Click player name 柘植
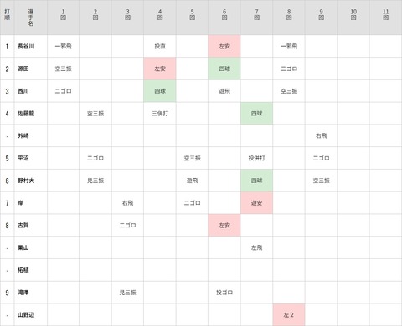The height and width of the screenshot is (326, 402). pos(23,270)
